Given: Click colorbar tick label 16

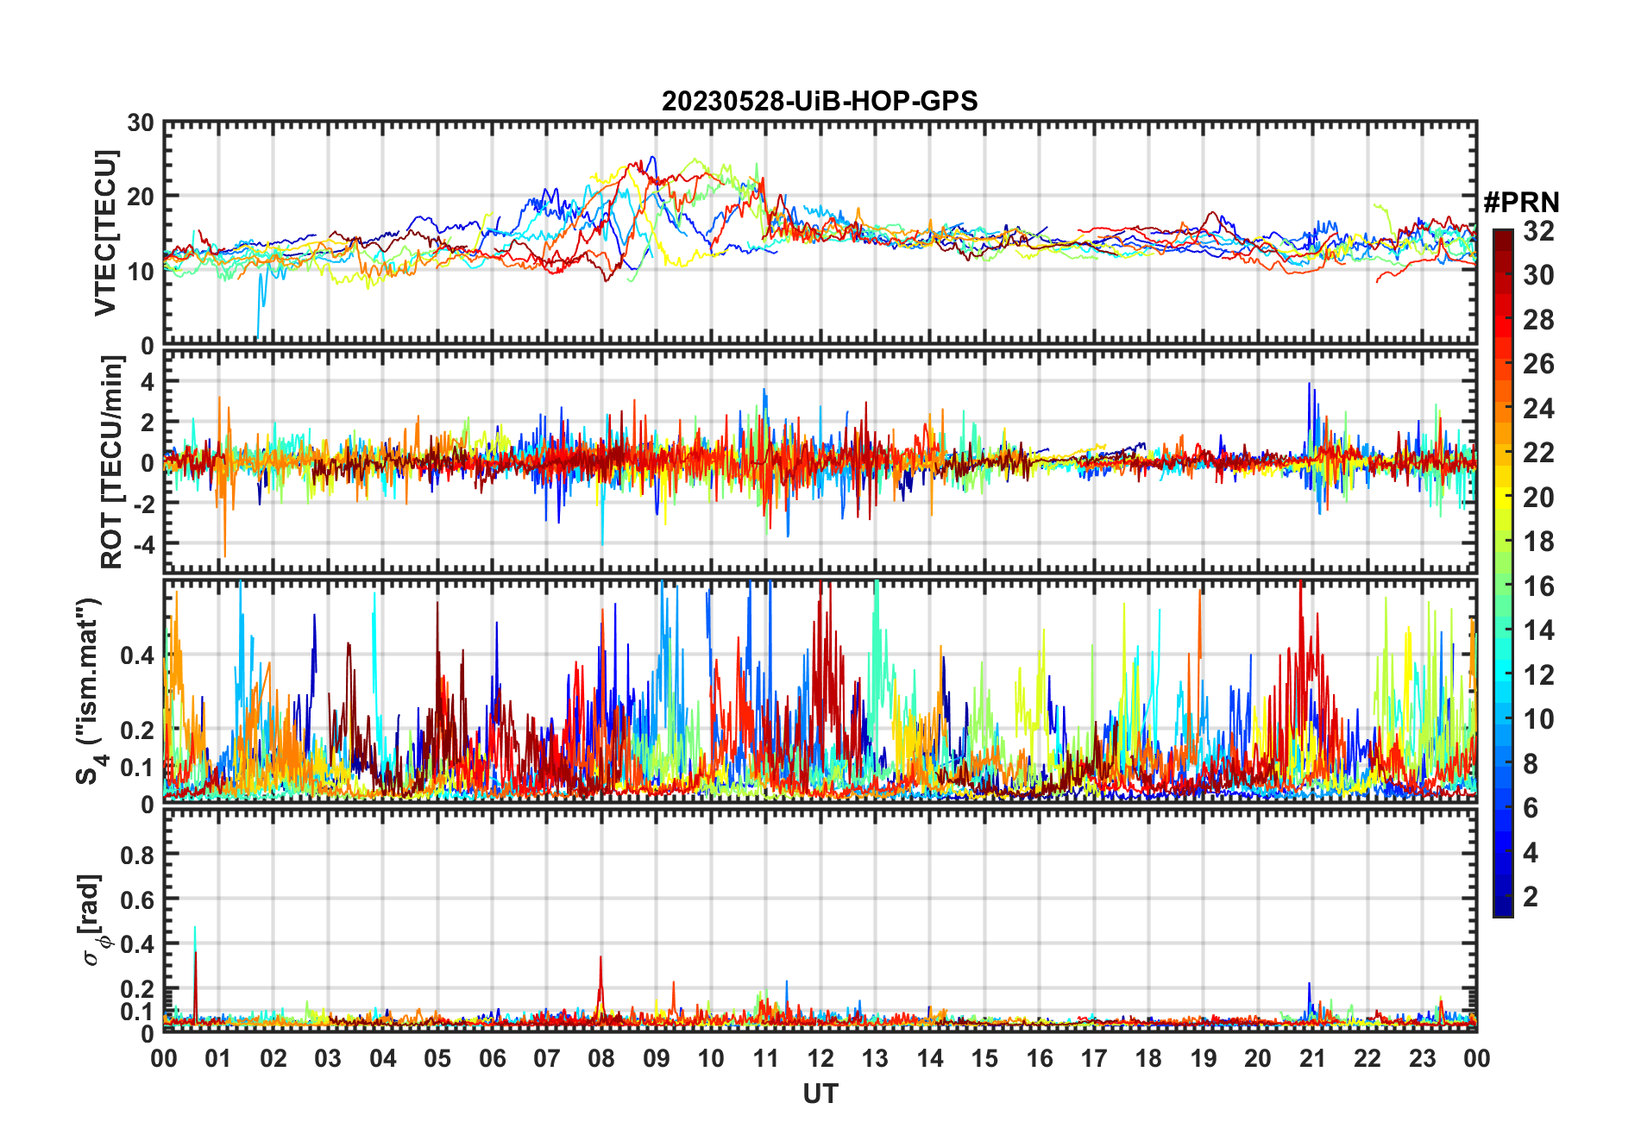Looking at the screenshot, I should point(1538,586).
